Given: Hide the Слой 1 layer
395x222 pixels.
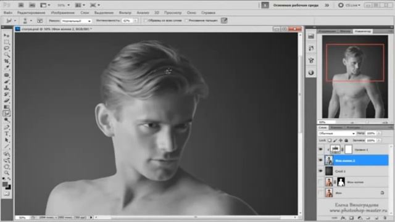Looking at the screenshot, I should 320,171.
